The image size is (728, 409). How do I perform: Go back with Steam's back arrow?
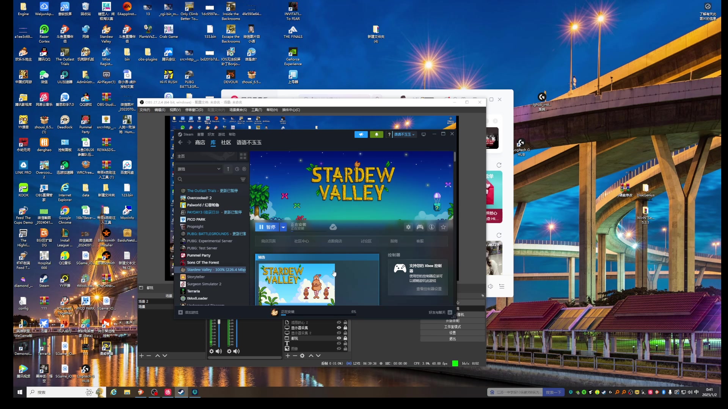click(x=180, y=142)
